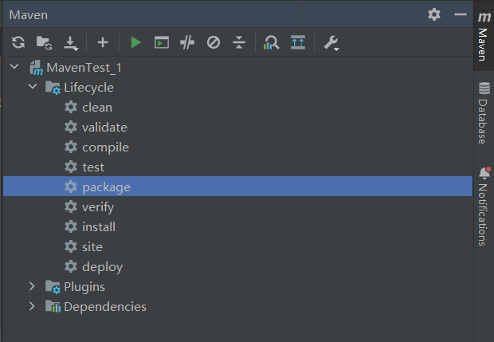Screen dimensions: 494x342
Task: Select the clean lifecycle goal
Action: pos(96,108)
